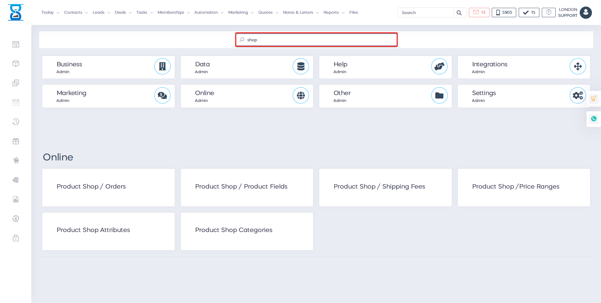Click the SMS credits counter showing 5905
This screenshot has width=601, height=303.
[x=504, y=13]
